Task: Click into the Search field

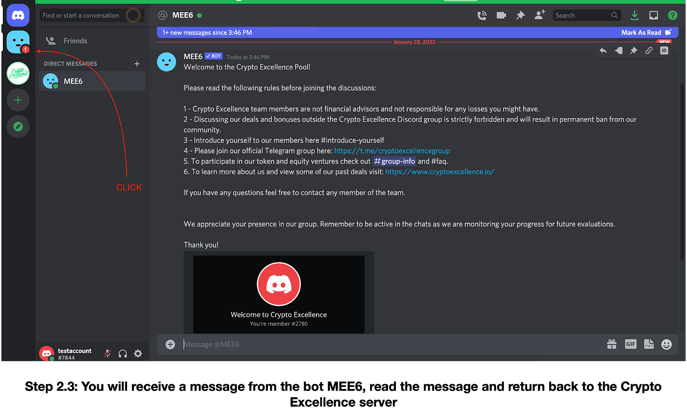Action: [586, 15]
